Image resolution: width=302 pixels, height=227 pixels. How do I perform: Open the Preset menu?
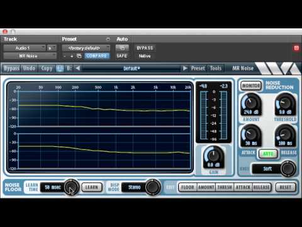[x=198, y=68]
